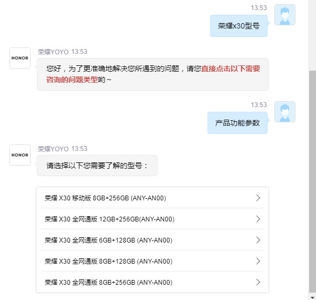316x300 pixels.
Task: Open chevron arrow for 全网通版 8GB+128GB row
Action: [258, 261]
